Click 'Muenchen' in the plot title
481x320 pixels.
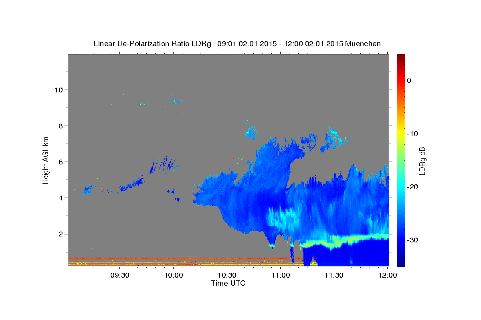363,44
